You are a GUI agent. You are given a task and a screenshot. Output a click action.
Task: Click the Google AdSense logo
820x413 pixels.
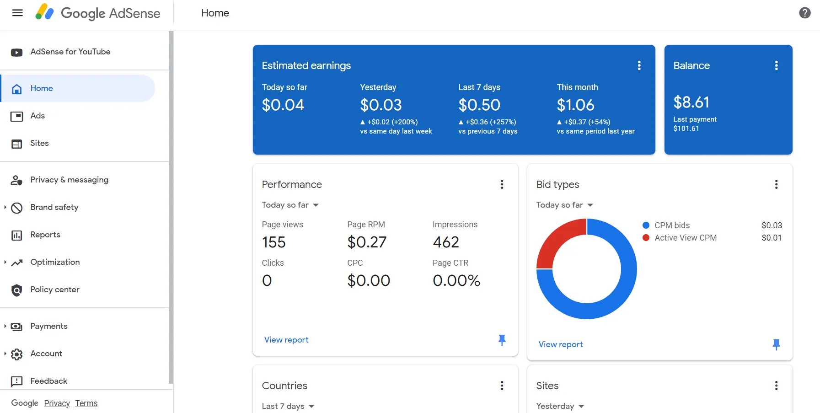pyautogui.click(x=98, y=13)
